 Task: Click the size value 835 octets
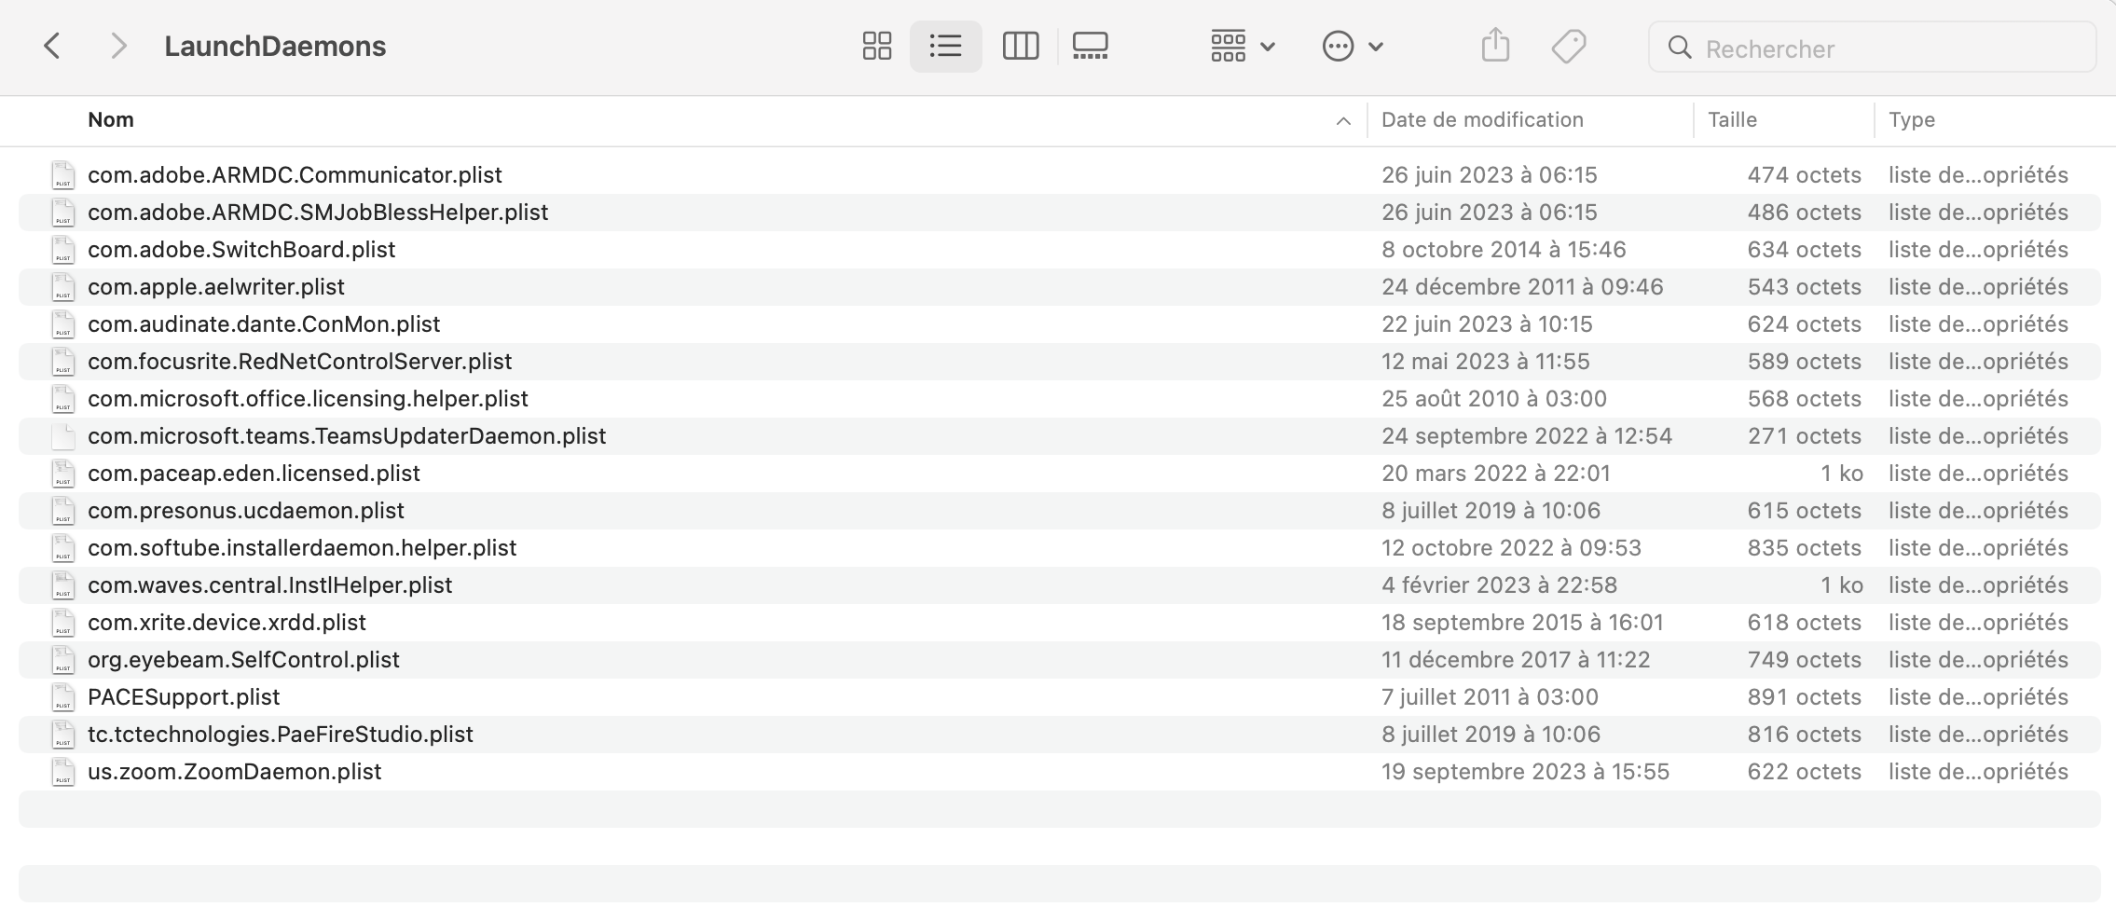pyautogui.click(x=1805, y=547)
